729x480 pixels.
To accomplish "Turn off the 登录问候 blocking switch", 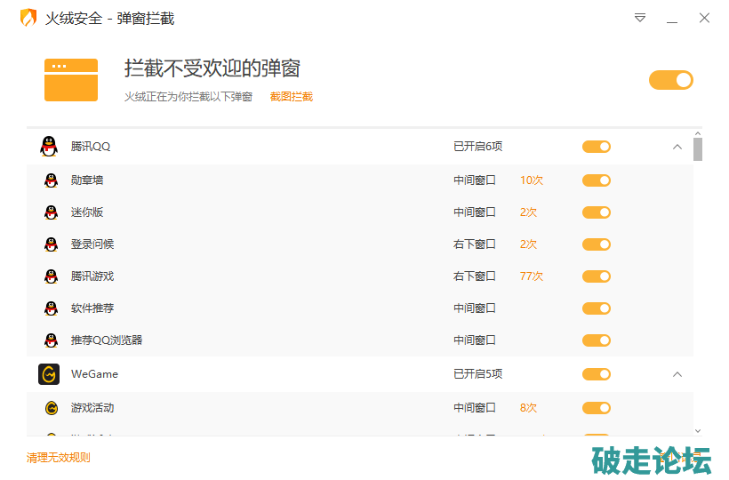I will [597, 244].
